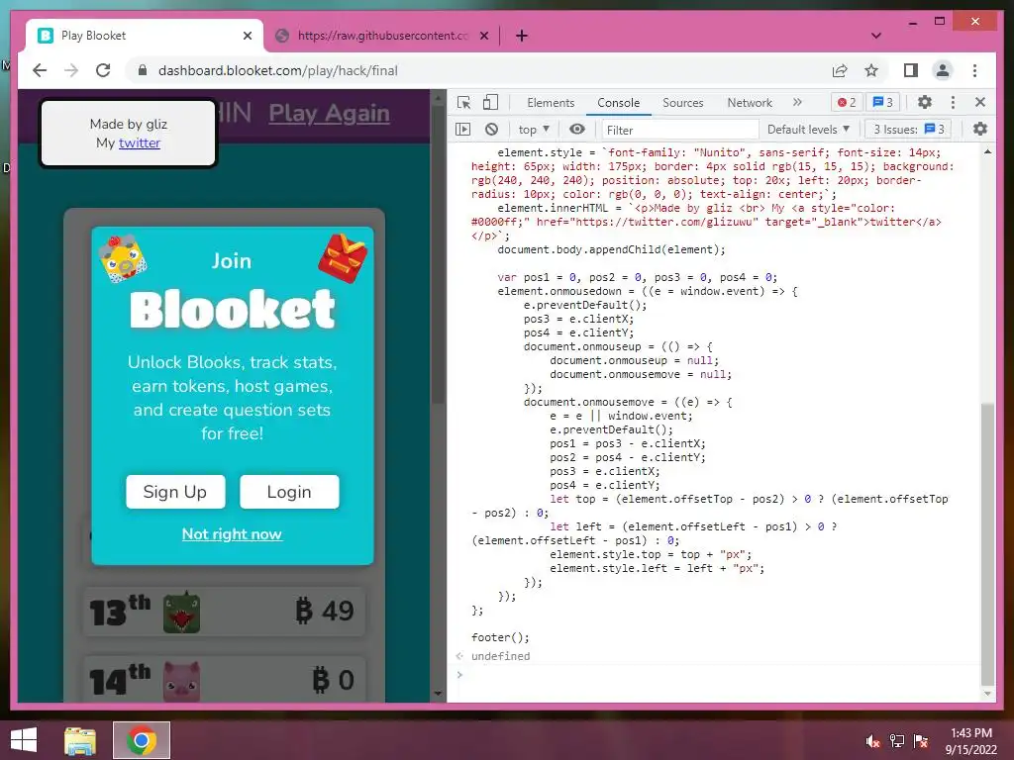Screen dimensions: 1014x760
Task: Click the top-left blook on Join card
Action: point(123,259)
